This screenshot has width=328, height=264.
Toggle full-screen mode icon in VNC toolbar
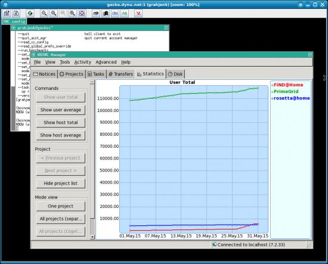click(x=82, y=13)
